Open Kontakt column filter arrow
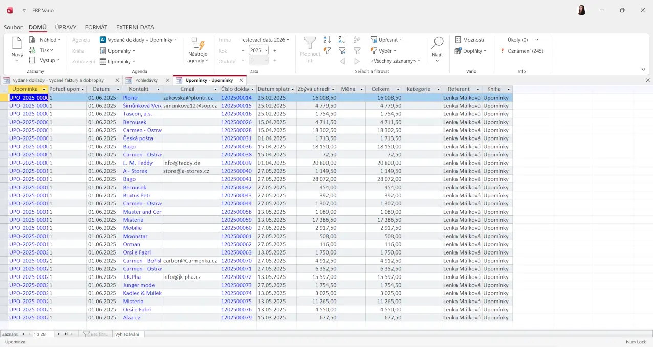653x347 pixels. tap(158, 89)
